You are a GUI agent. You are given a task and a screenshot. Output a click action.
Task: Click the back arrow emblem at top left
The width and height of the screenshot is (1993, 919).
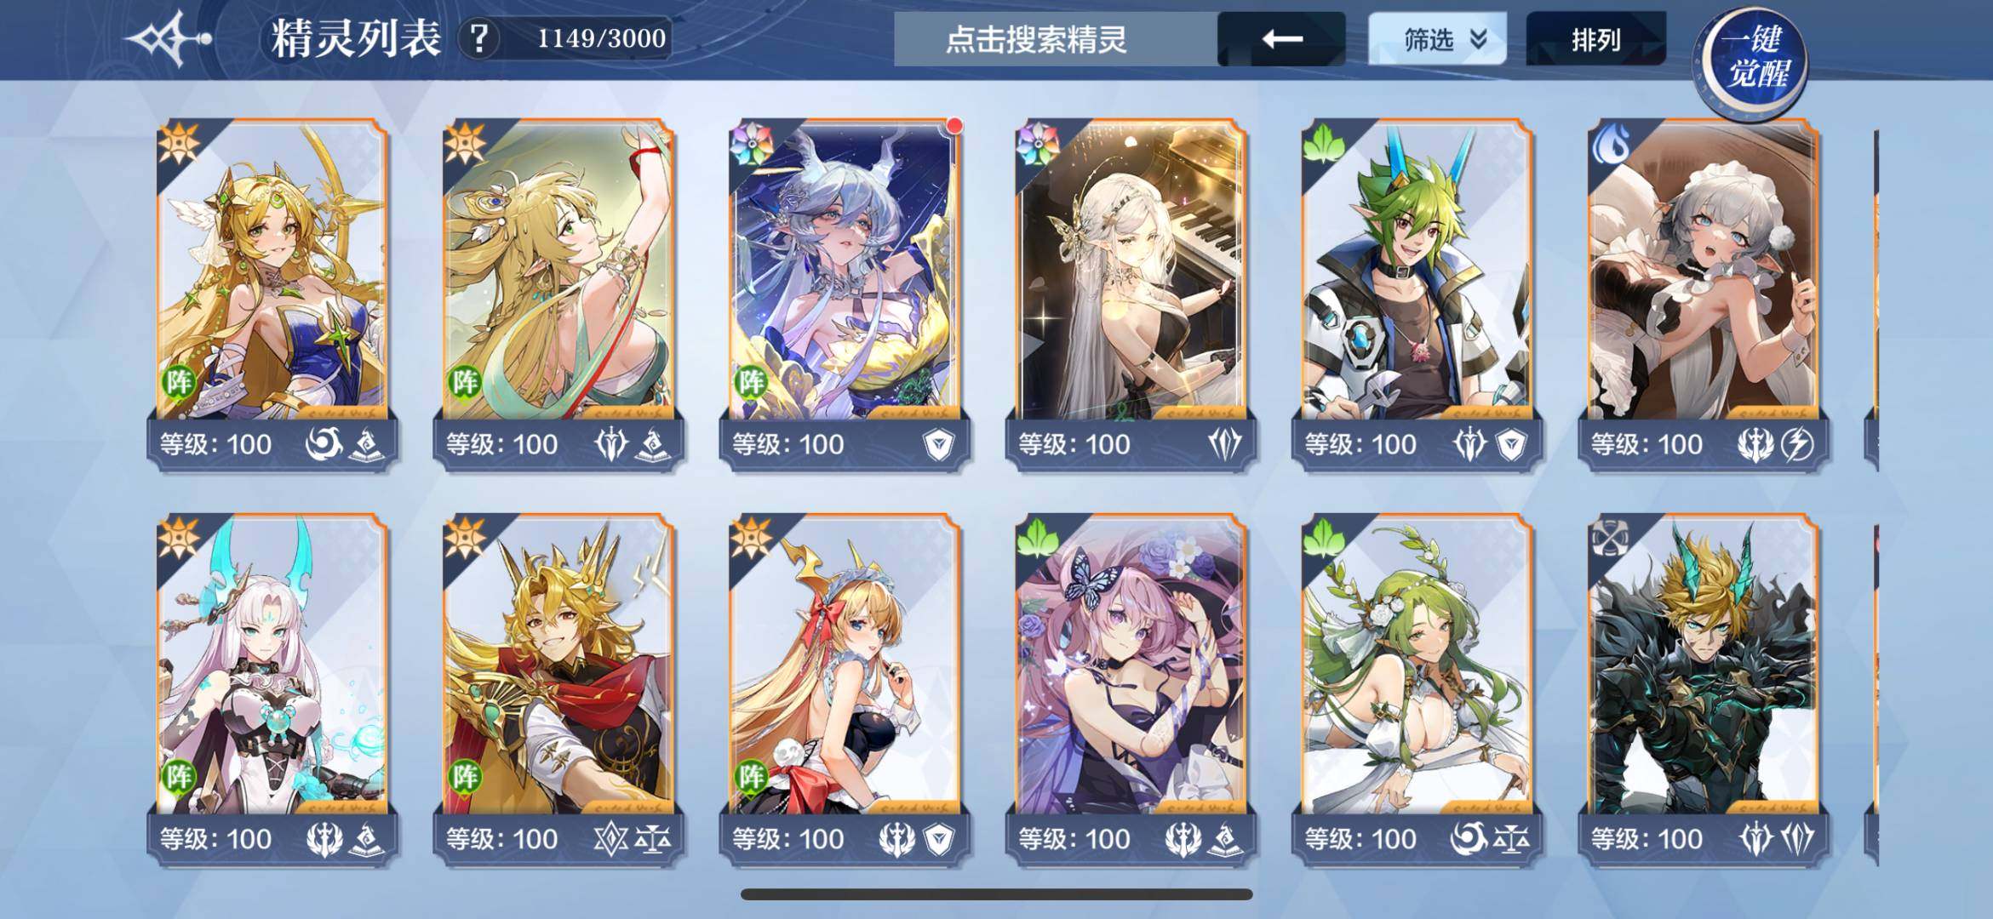168,39
